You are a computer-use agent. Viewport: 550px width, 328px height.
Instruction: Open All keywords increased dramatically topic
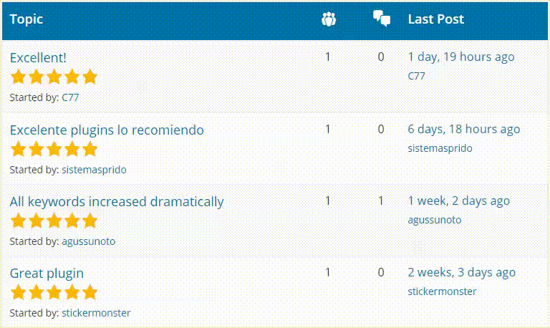(x=117, y=202)
